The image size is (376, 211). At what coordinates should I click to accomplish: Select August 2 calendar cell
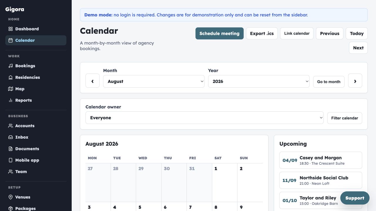coord(250,183)
